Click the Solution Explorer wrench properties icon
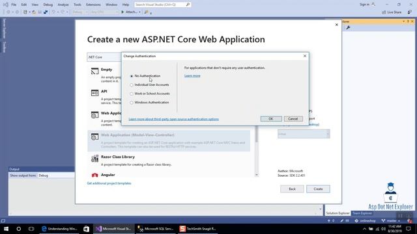 (348, 27)
